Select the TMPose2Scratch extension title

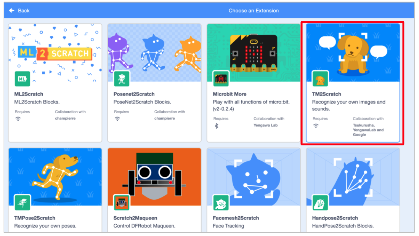point(35,218)
